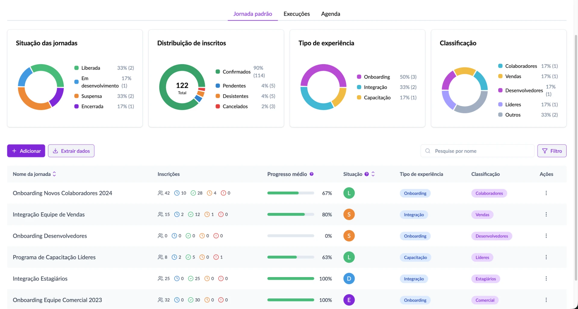Focus the Pesquise por nome search field

coord(477,151)
